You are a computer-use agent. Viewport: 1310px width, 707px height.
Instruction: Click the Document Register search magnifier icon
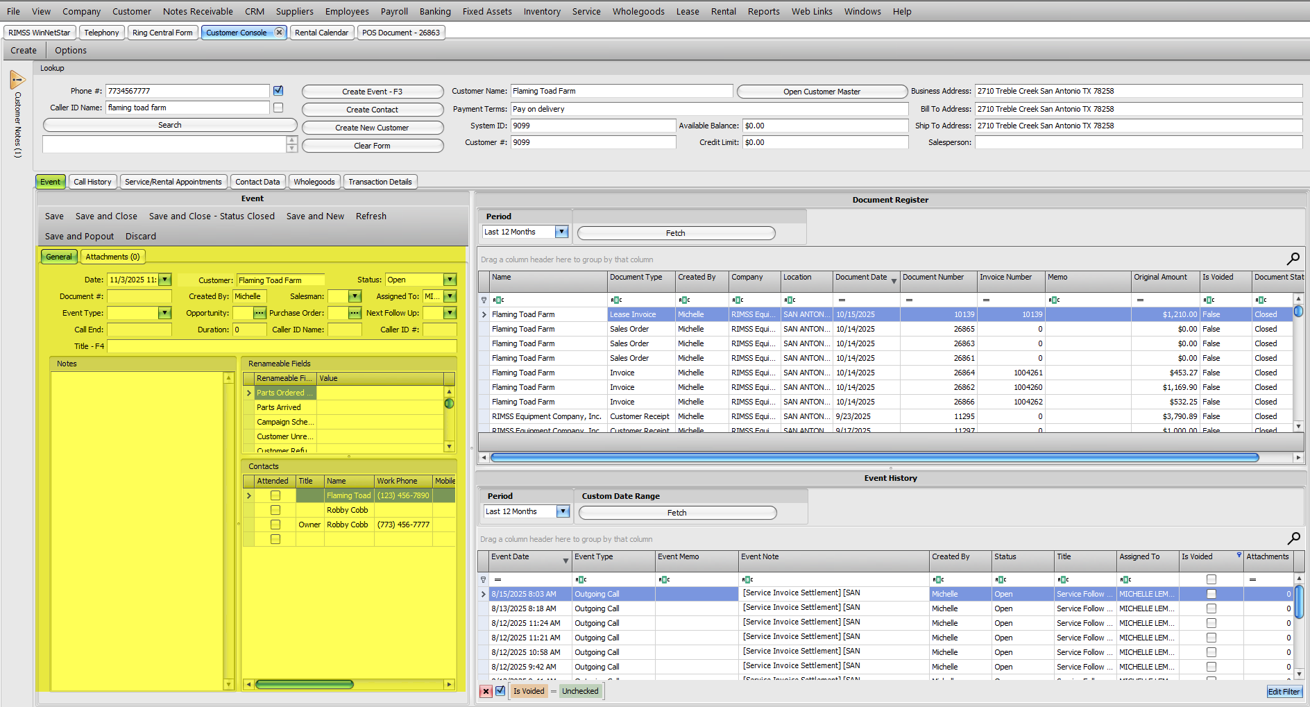click(x=1293, y=259)
